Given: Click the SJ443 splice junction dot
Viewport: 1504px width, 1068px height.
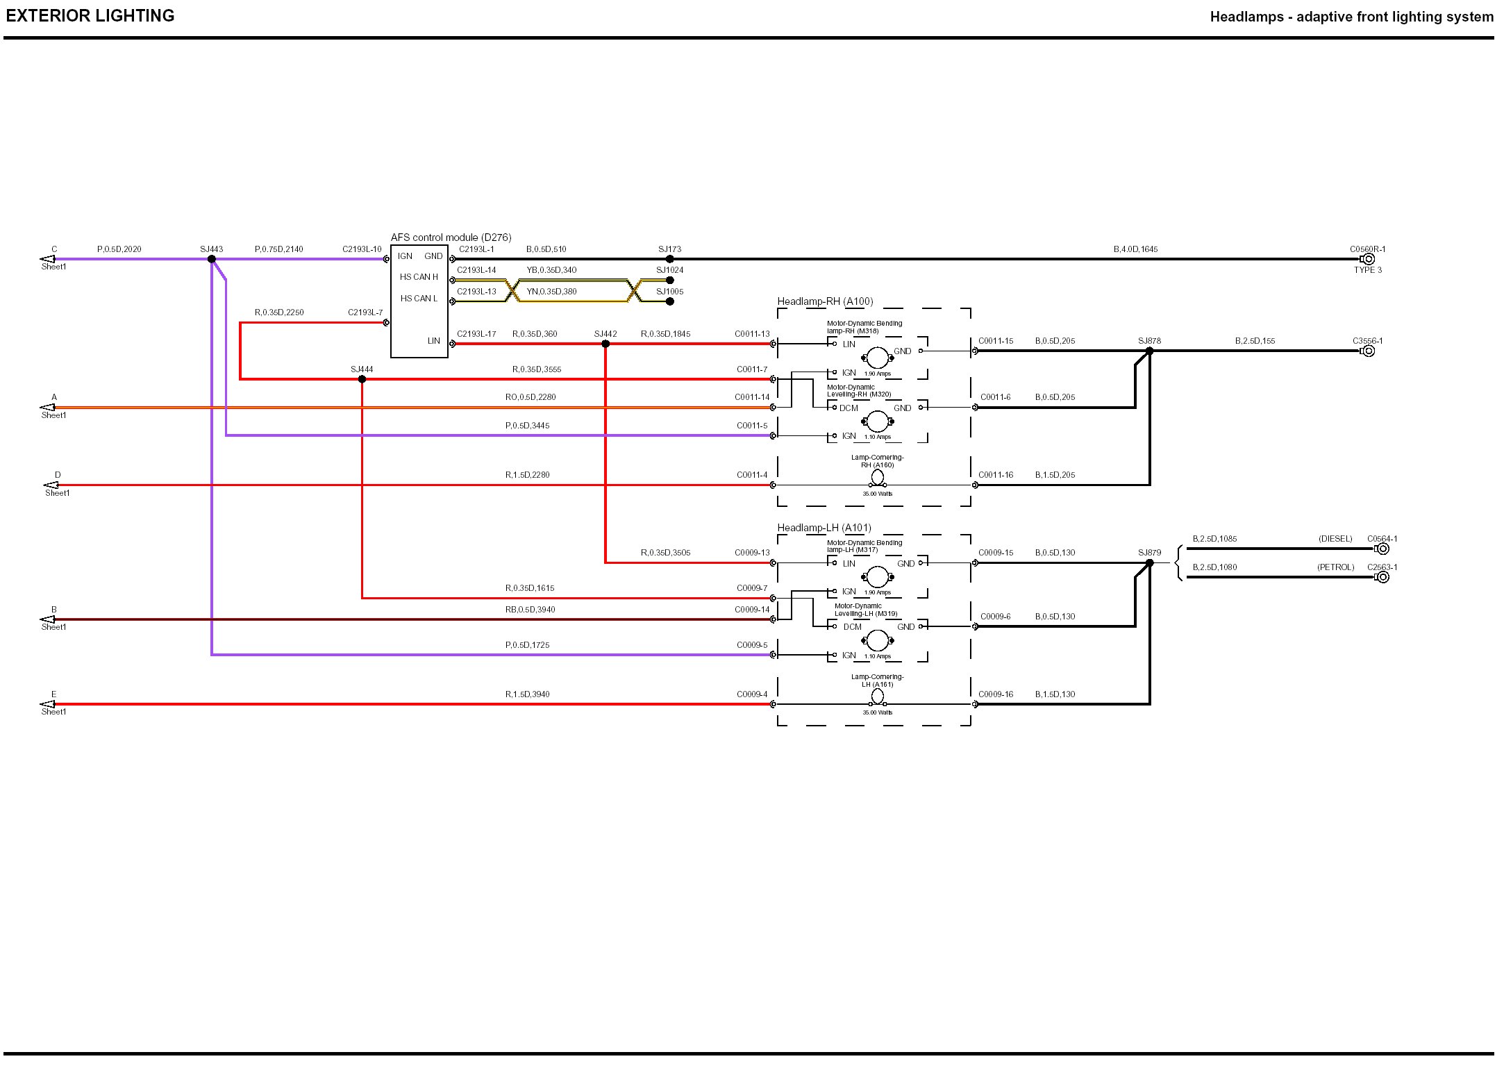Looking at the screenshot, I should coord(212,259).
